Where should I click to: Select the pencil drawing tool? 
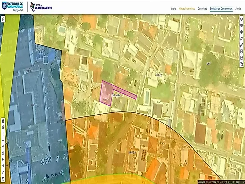(241, 45)
